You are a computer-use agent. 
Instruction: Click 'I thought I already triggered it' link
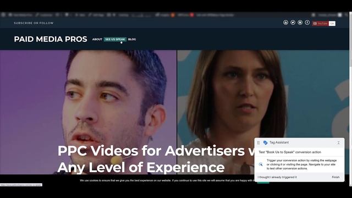coord(277,177)
